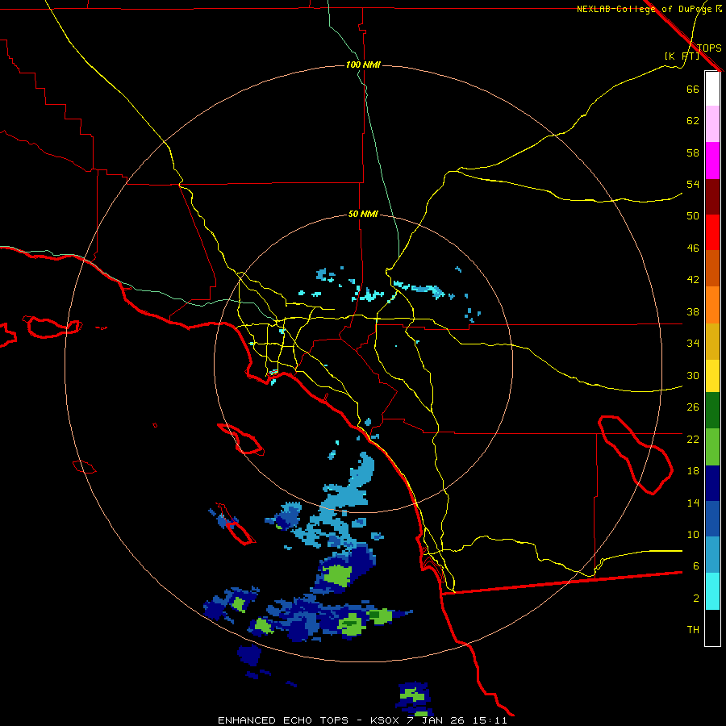Viewport: 726px width, 726px height.
Task: Click the black TH legend swatch
Action: tap(712, 628)
